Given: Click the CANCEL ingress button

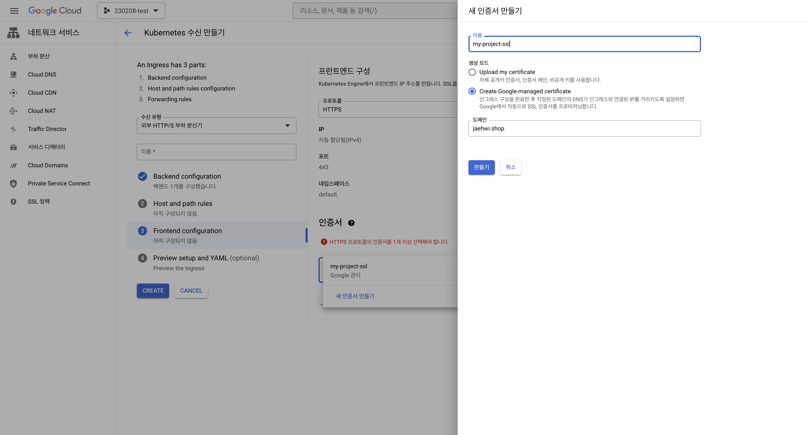Looking at the screenshot, I should [191, 291].
